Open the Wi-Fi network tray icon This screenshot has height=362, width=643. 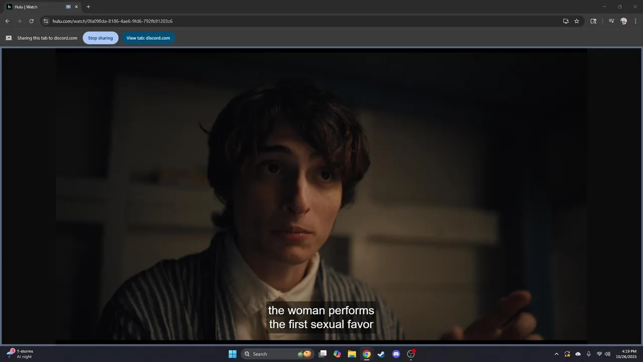coord(599,354)
